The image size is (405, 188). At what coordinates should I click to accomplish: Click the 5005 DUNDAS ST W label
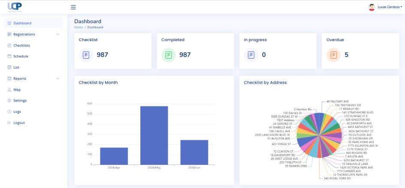(x=284, y=117)
